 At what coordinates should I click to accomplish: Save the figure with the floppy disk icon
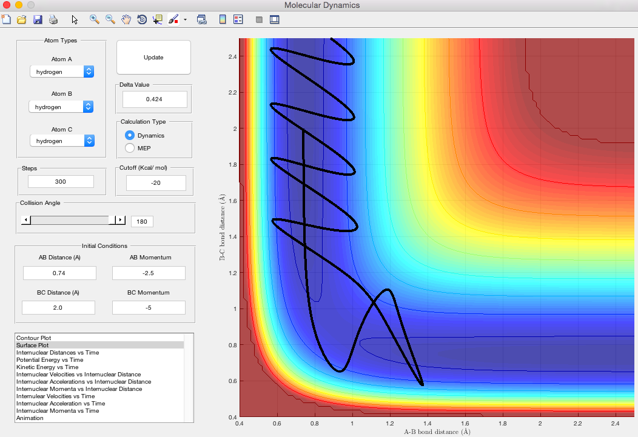click(x=38, y=19)
